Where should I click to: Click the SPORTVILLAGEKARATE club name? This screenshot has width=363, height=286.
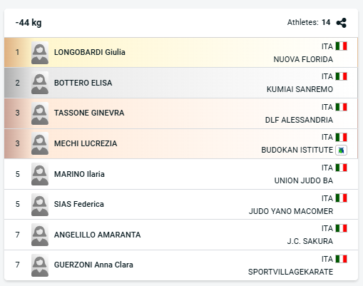pos(290,272)
